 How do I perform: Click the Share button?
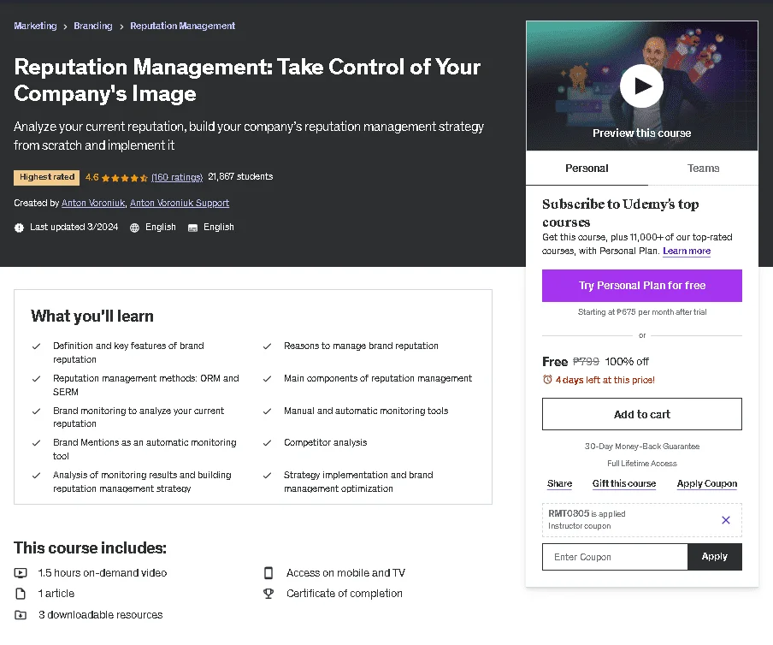click(559, 483)
